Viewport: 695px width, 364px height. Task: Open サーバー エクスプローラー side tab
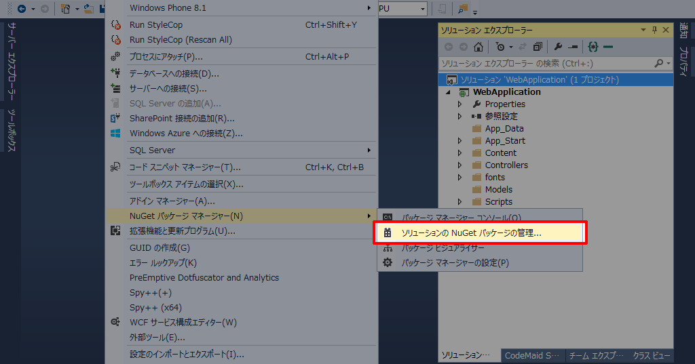click(12, 61)
